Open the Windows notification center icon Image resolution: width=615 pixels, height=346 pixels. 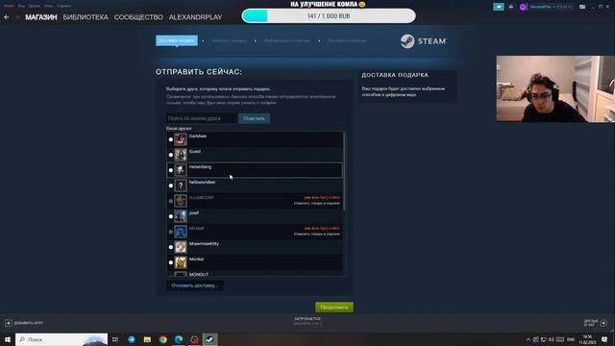click(x=604, y=339)
